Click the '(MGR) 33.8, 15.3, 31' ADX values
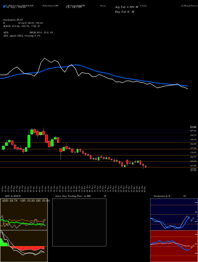Image resolution: width=198 pixels, height=262 pixels. (x=41, y=33)
